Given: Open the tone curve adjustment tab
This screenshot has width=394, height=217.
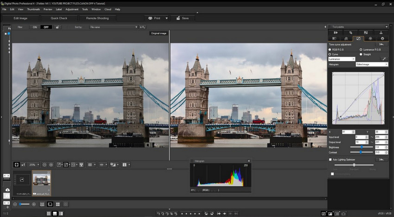Looking at the screenshot, I should 358,39.
